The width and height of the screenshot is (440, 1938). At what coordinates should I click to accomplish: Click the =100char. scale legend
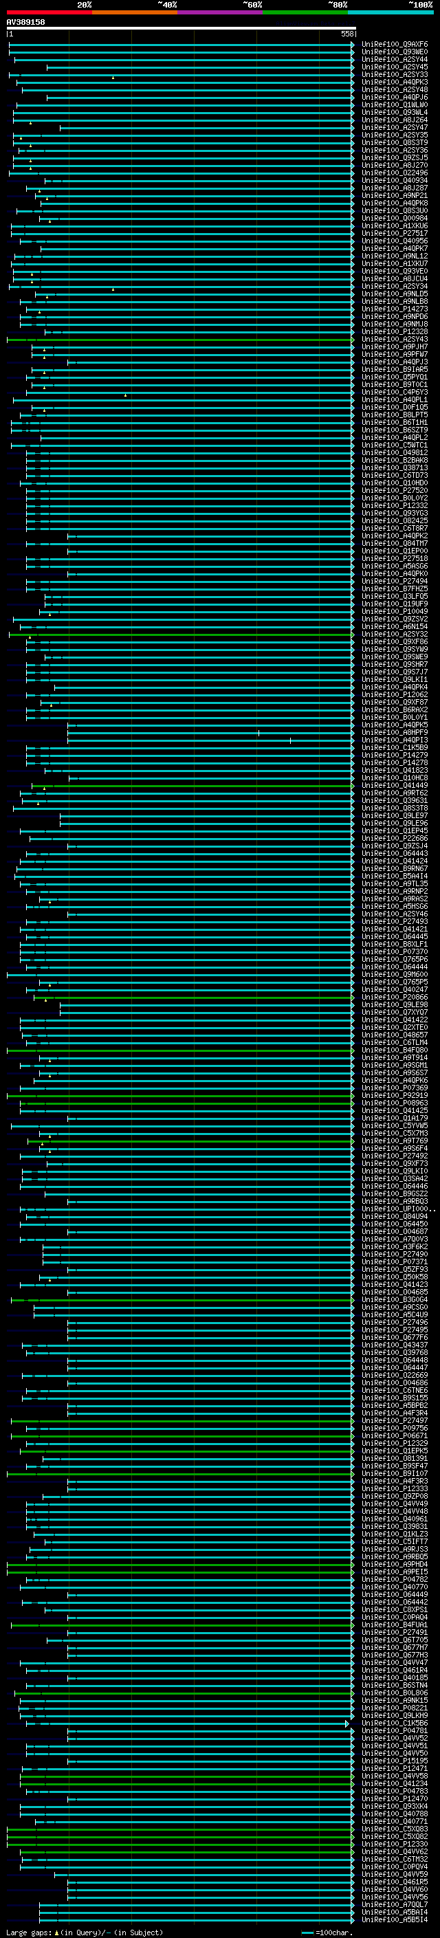pyautogui.click(x=326, y=1933)
